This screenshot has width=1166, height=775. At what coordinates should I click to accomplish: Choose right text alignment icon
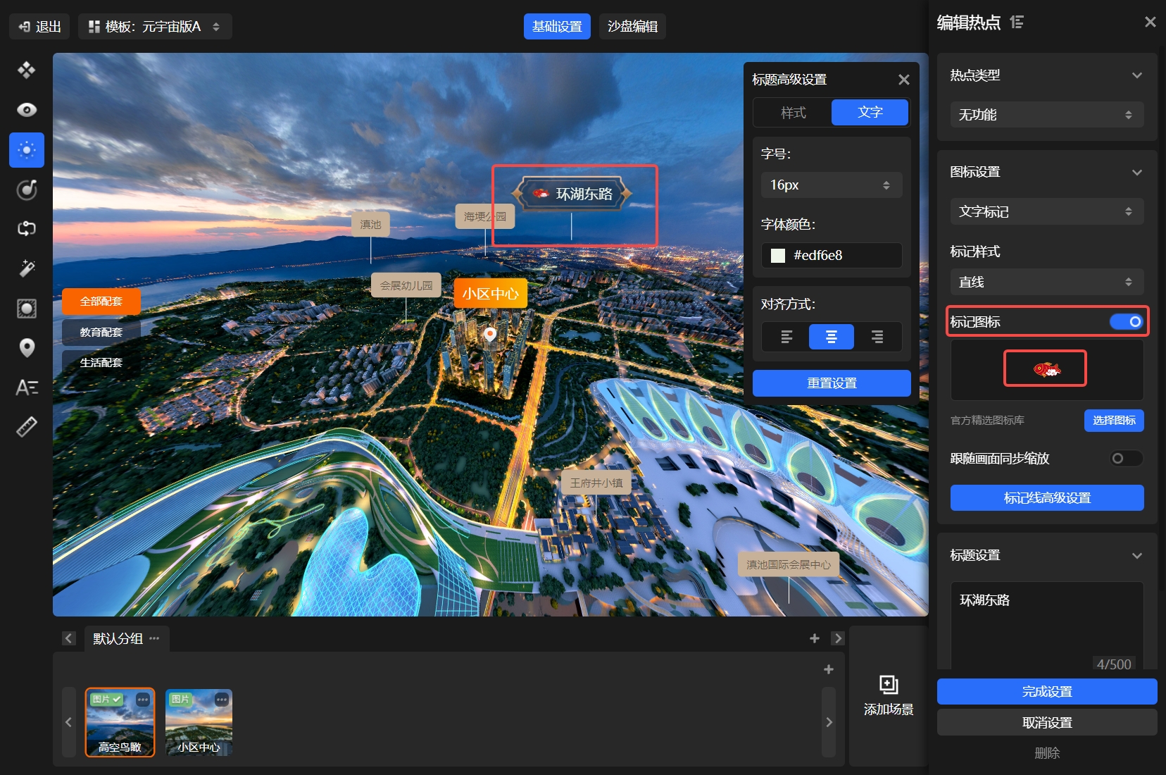(877, 337)
